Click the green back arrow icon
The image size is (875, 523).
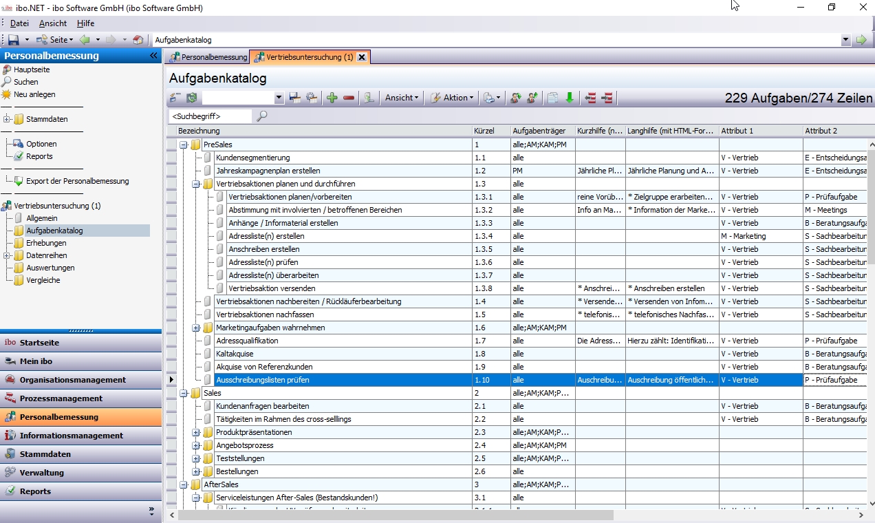click(85, 41)
